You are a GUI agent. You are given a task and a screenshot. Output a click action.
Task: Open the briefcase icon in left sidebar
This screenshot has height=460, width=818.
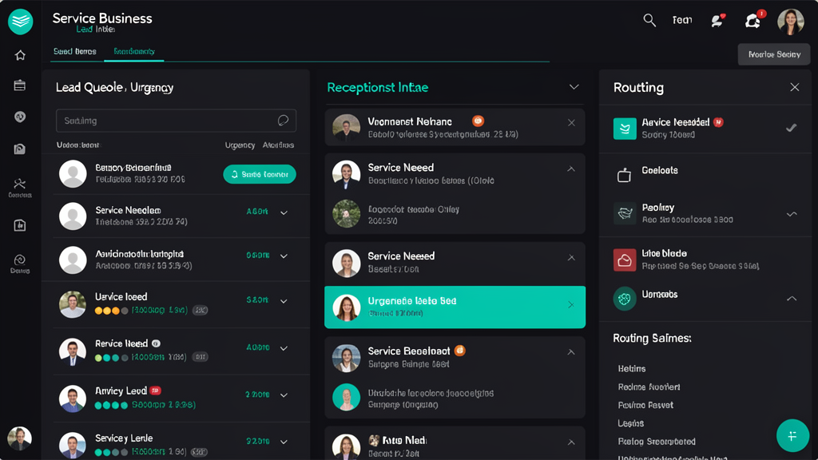tap(20, 85)
